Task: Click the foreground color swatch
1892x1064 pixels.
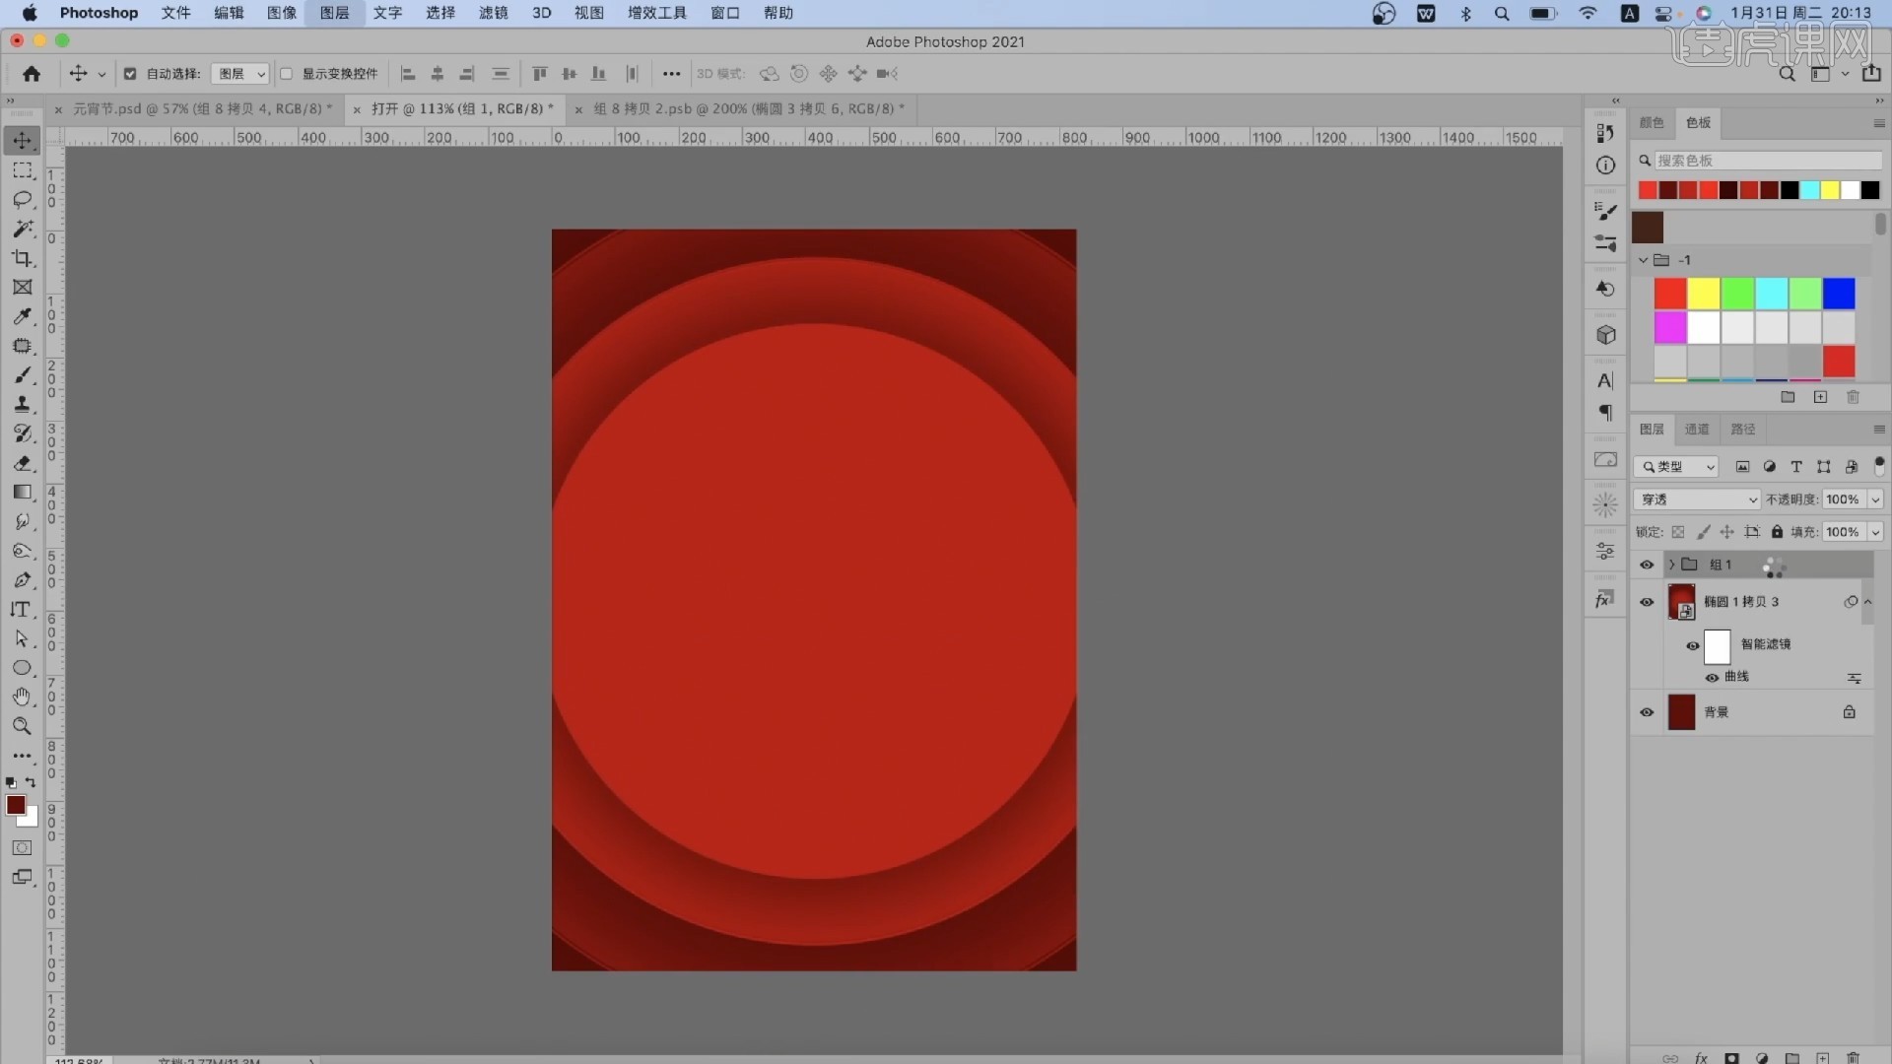Action: coord(15,806)
